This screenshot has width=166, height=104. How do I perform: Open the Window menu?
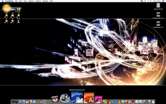45,1
